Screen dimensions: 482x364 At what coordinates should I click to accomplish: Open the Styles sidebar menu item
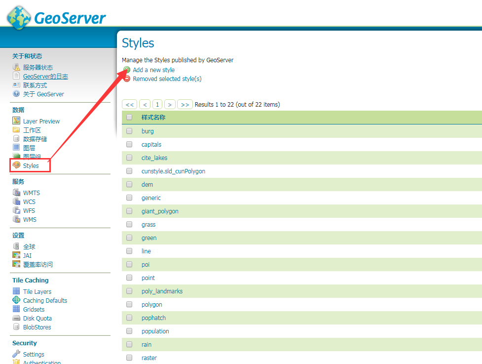click(x=31, y=165)
